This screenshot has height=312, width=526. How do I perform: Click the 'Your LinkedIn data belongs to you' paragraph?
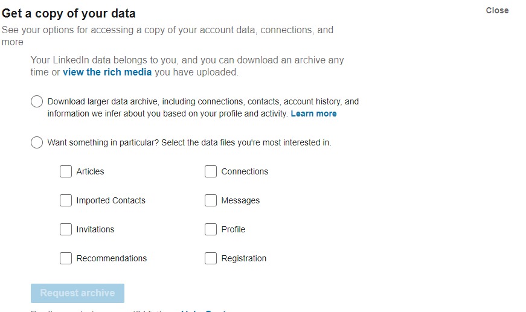(x=187, y=60)
